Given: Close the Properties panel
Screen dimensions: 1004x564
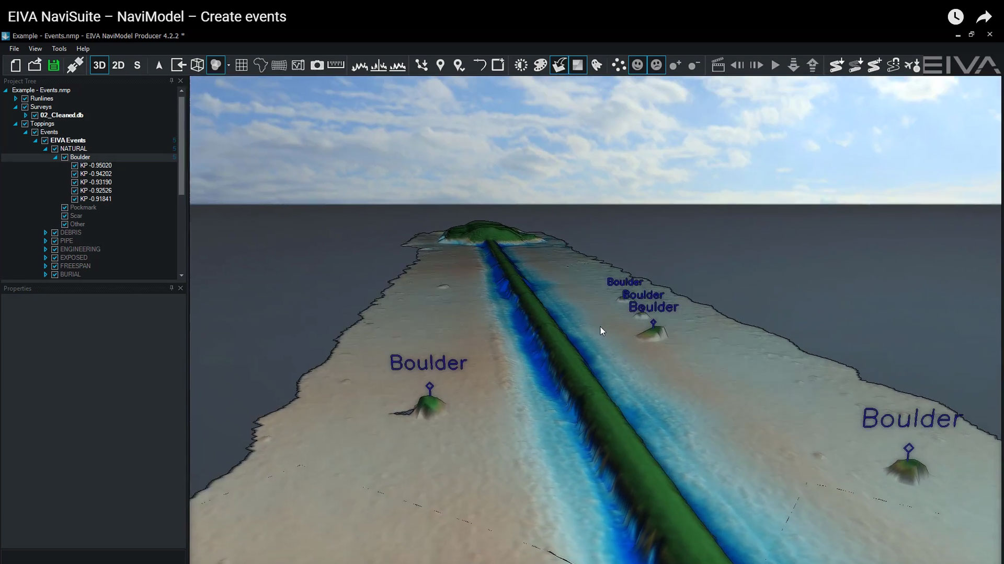Looking at the screenshot, I should [180, 288].
